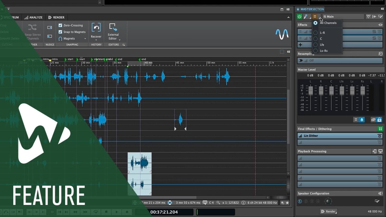Image resolution: width=386 pixels, height=217 pixels.
Task: Select the L-R channel radio option
Action: pos(315,33)
